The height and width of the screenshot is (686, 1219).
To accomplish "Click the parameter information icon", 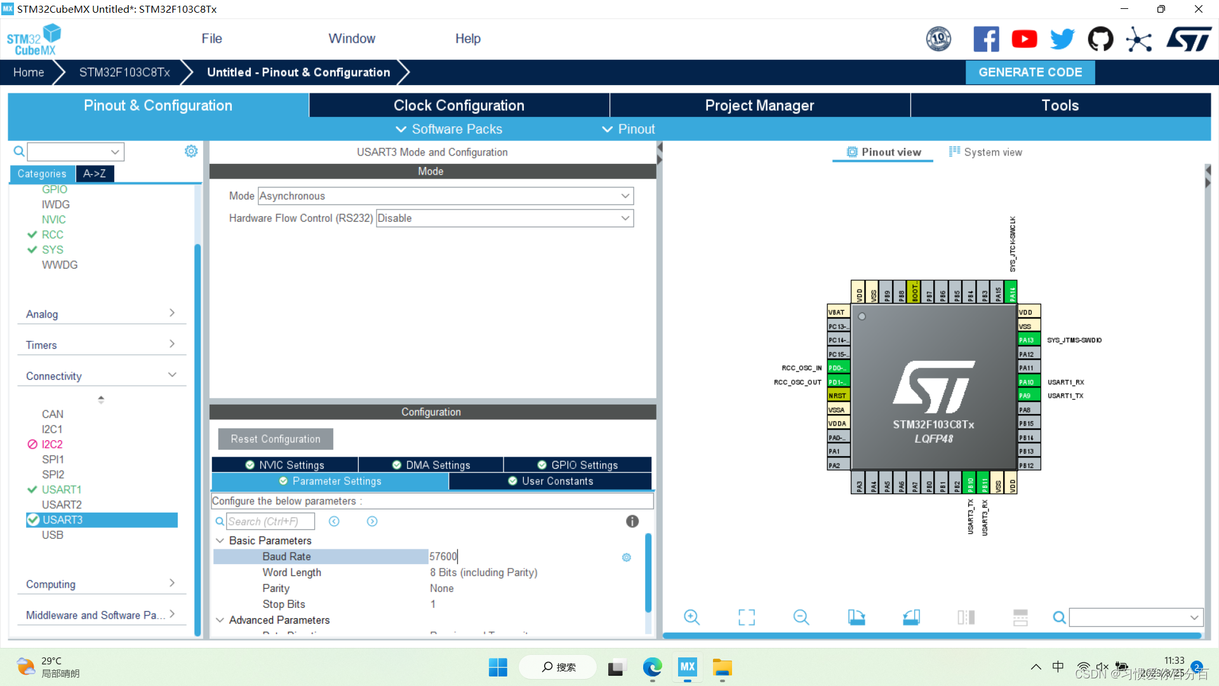I will (632, 521).
